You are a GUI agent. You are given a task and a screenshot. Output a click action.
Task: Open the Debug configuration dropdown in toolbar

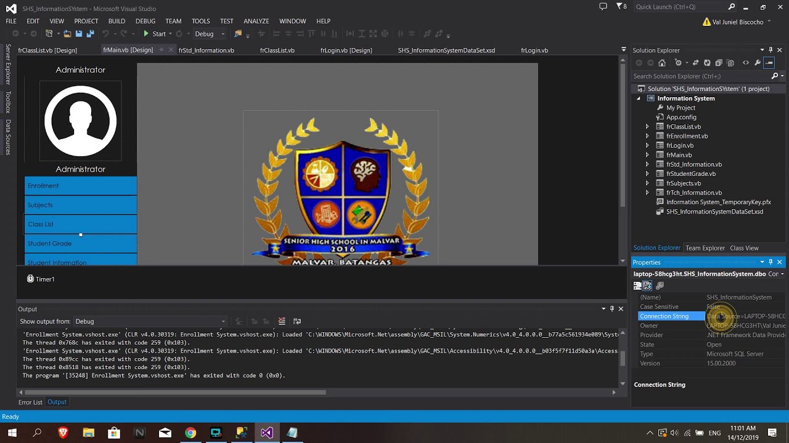(210, 34)
